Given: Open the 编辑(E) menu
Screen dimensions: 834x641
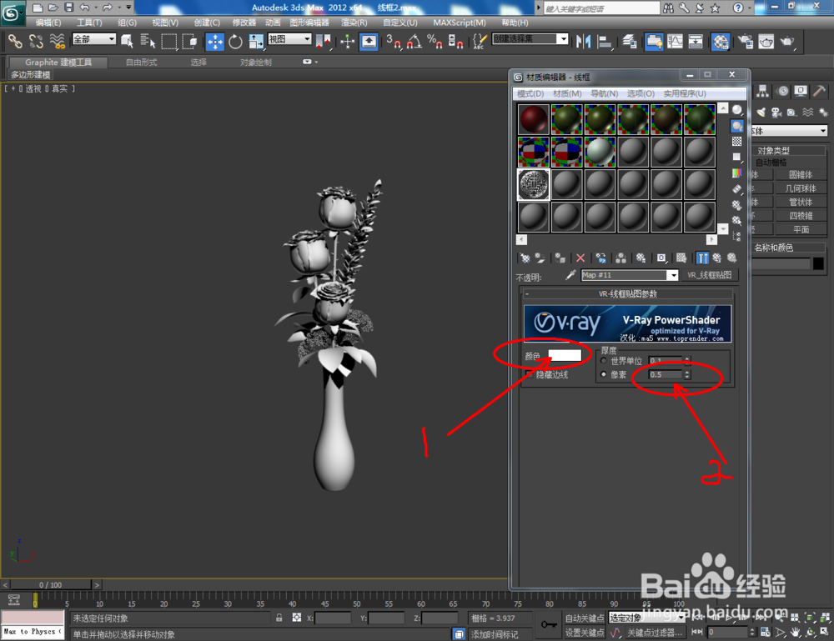Looking at the screenshot, I should (x=48, y=23).
